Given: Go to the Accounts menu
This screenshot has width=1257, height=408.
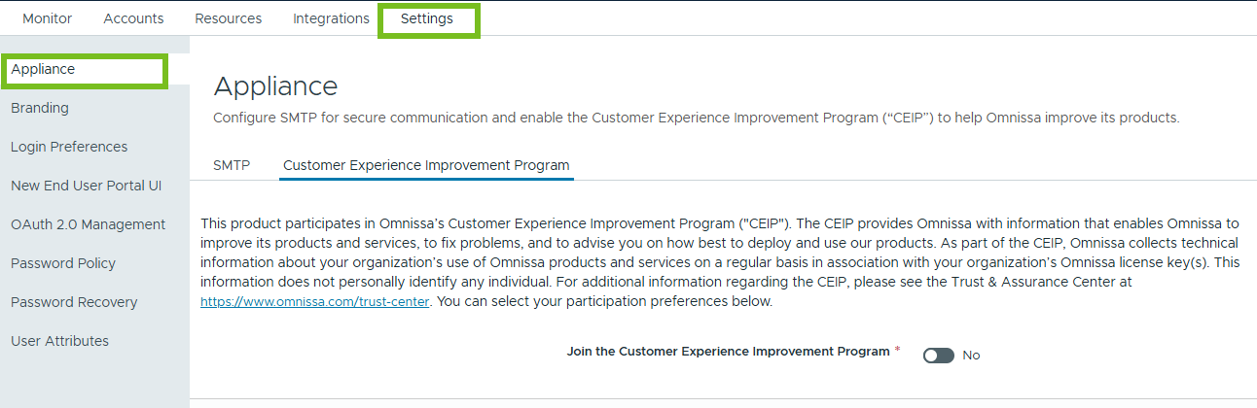Looking at the screenshot, I should [133, 18].
